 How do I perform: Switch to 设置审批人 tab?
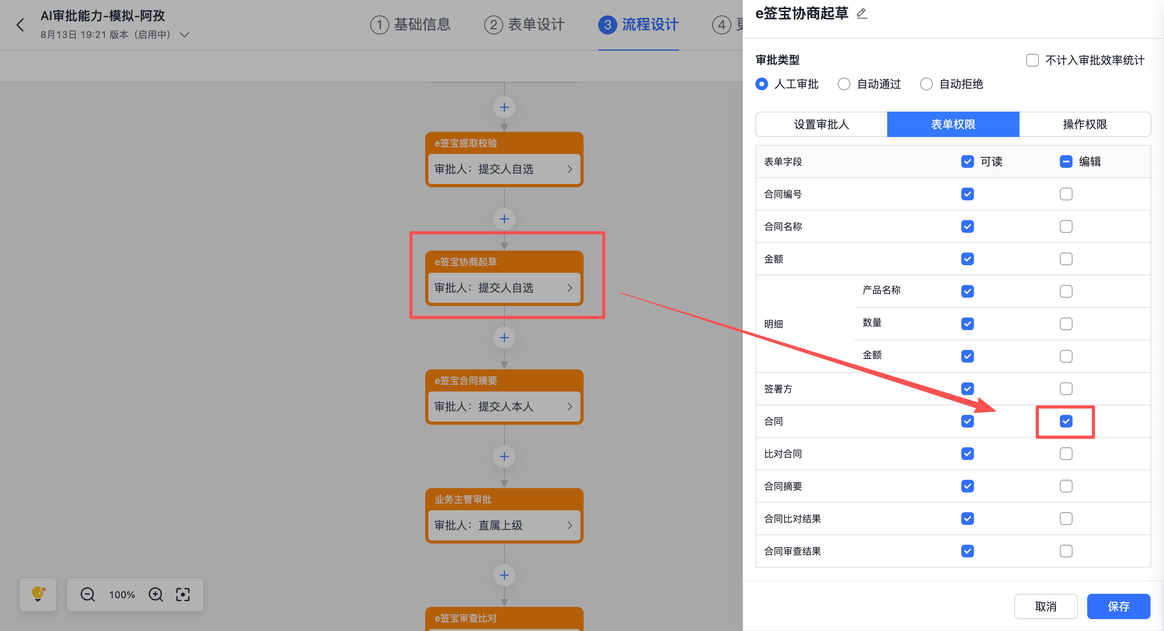(822, 124)
